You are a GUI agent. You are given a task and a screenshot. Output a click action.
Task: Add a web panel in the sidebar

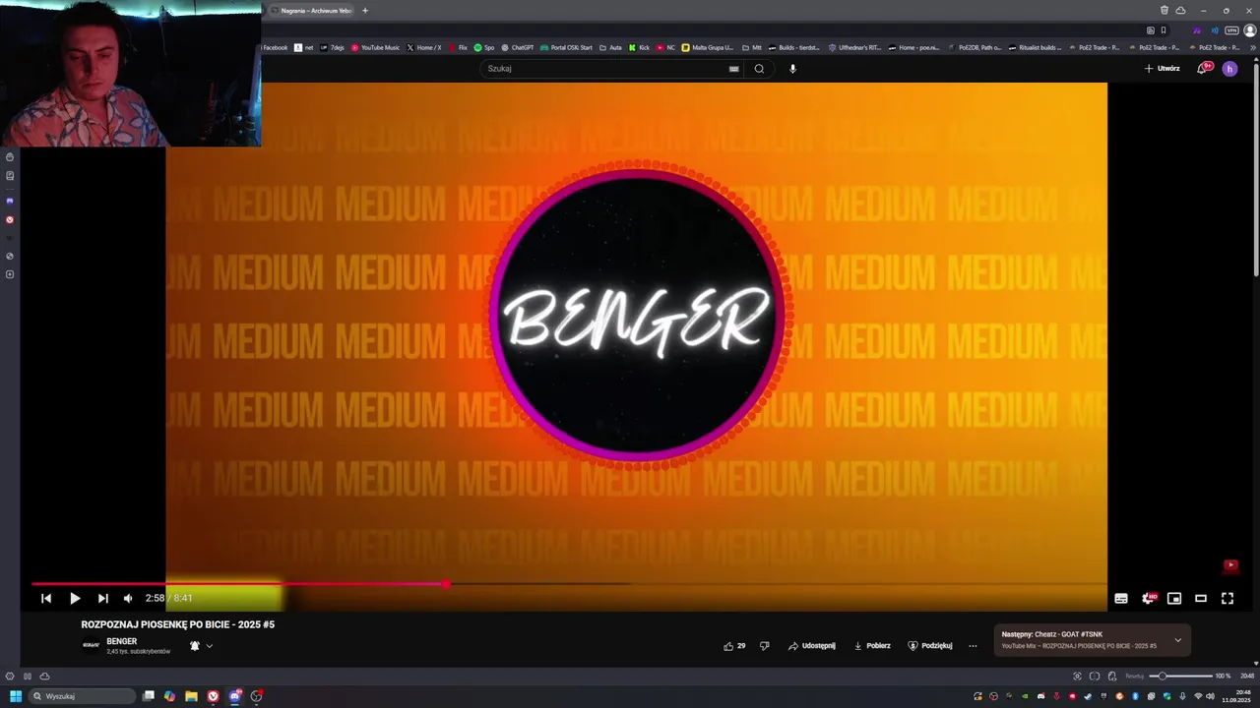click(x=10, y=274)
